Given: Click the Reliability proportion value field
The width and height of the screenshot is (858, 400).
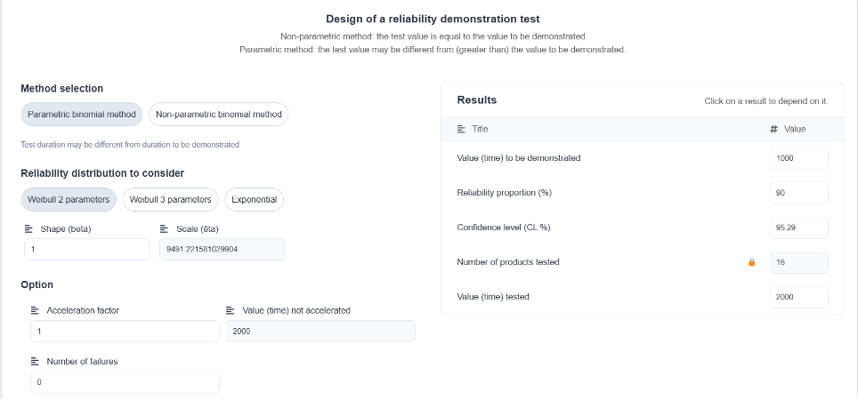Looking at the screenshot, I should coord(798,193).
